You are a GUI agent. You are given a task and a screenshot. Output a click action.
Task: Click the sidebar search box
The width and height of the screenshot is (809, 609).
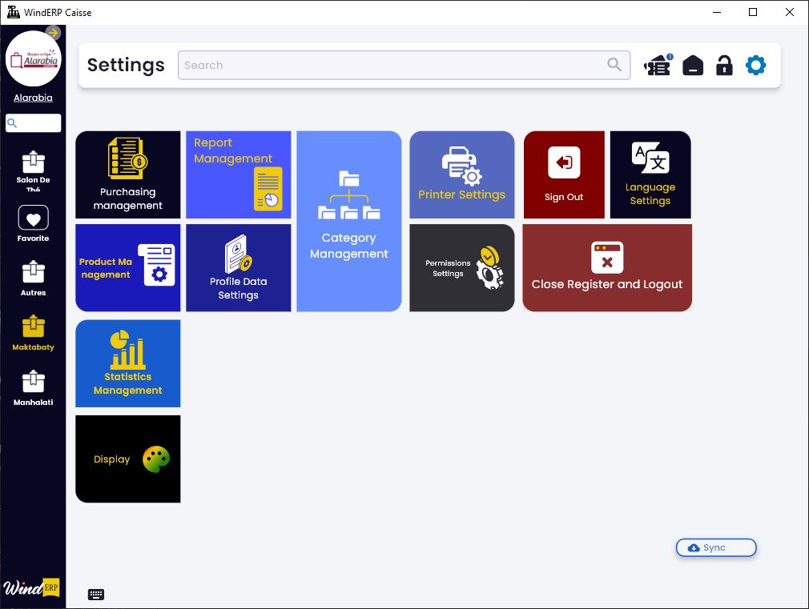(x=33, y=123)
